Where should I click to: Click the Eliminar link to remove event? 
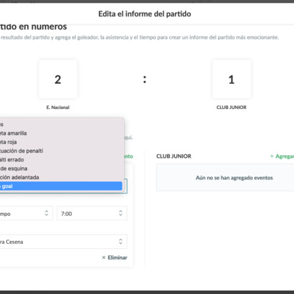click(x=118, y=257)
